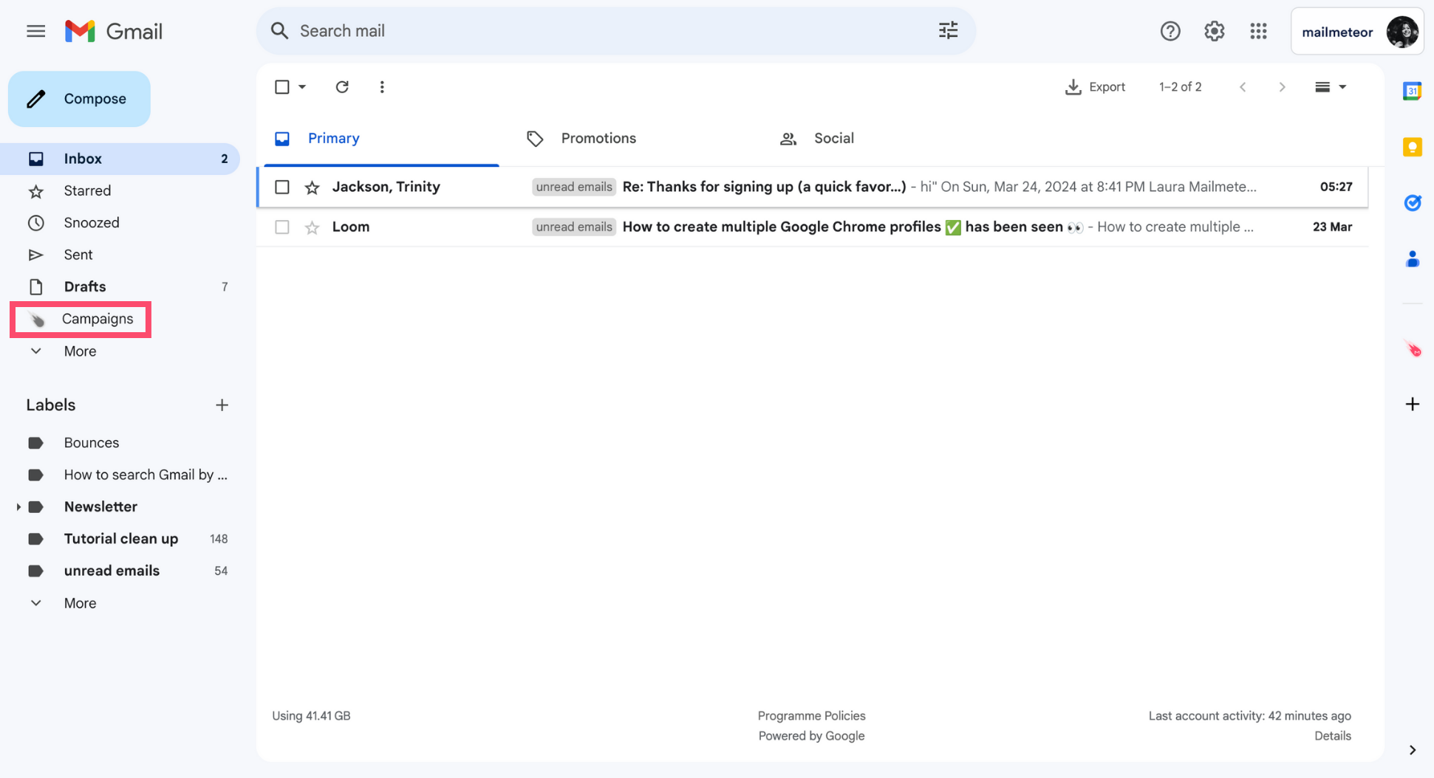
Task: Open search options filter icon
Action: pyautogui.click(x=948, y=30)
